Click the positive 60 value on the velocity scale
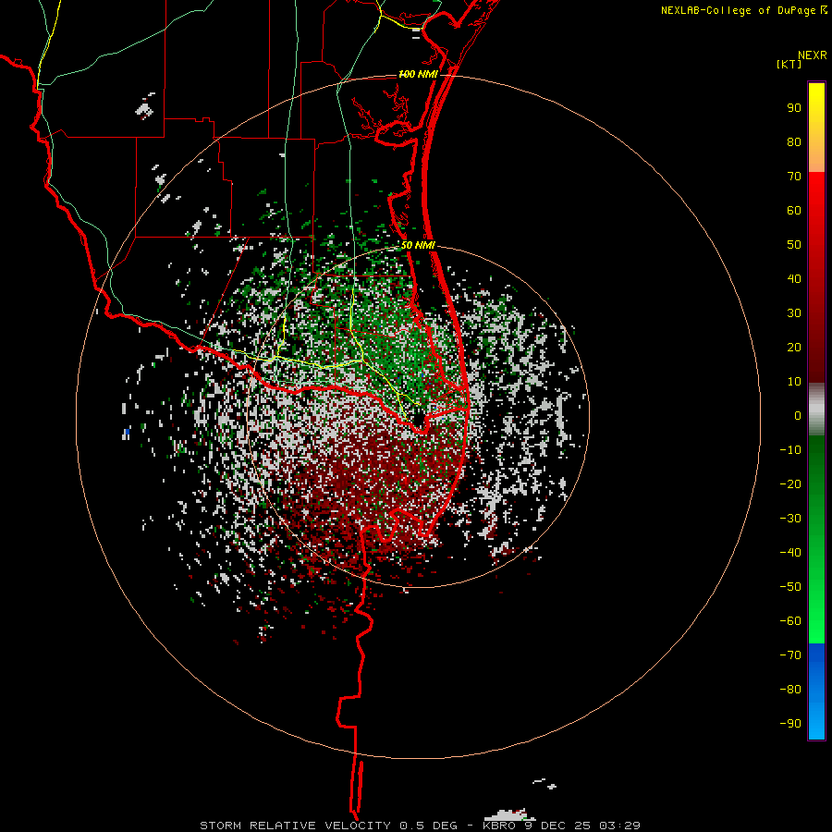The image size is (832, 832). 794,211
